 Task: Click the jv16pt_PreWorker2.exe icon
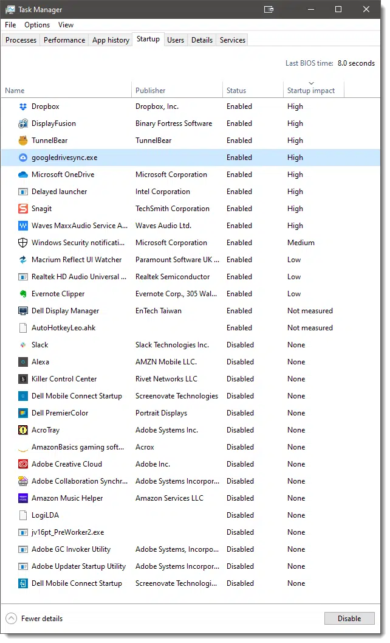pyautogui.click(x=23, y=532)
